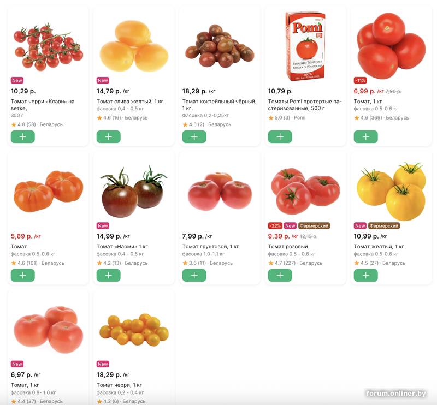437x405 pixels.
Task: Add Pomi strained tomatoes to cart
Action: coord(280,136)
